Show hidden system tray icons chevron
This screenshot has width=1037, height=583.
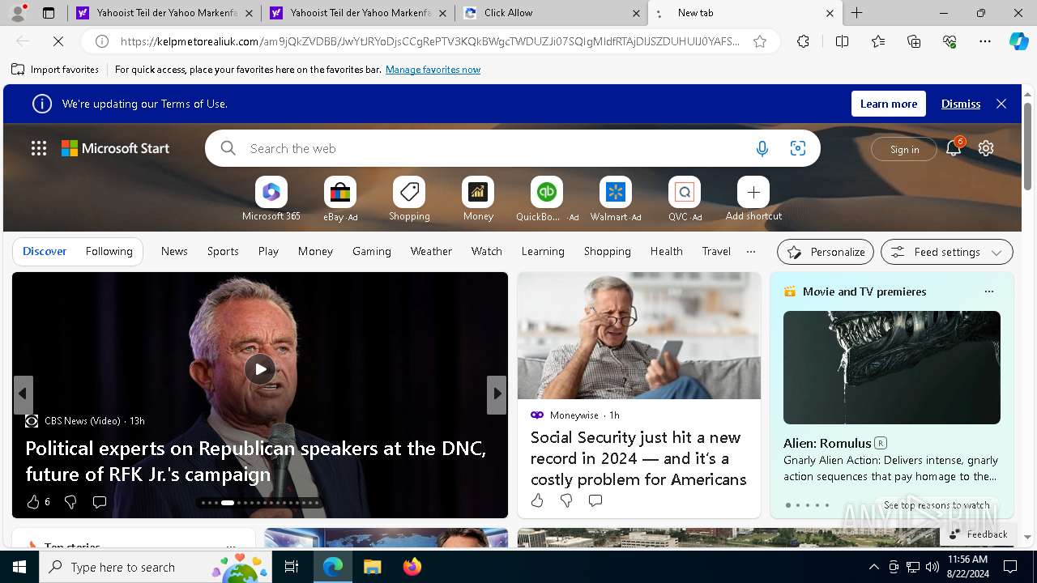point(873,567)
